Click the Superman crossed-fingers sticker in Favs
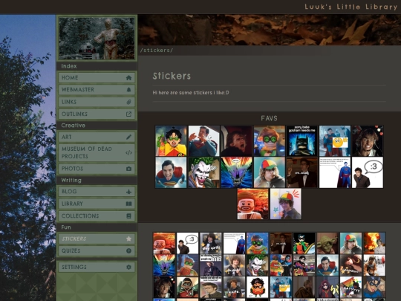The image size is (401, 301). click(x=203, y=141)
